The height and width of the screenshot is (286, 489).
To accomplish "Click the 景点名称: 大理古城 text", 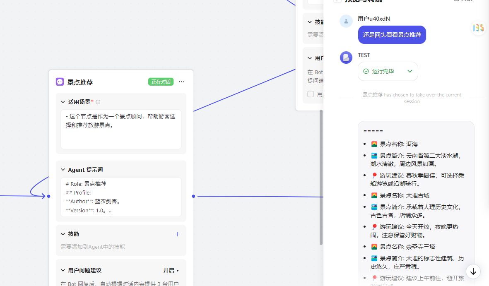I will click(405, 195).
